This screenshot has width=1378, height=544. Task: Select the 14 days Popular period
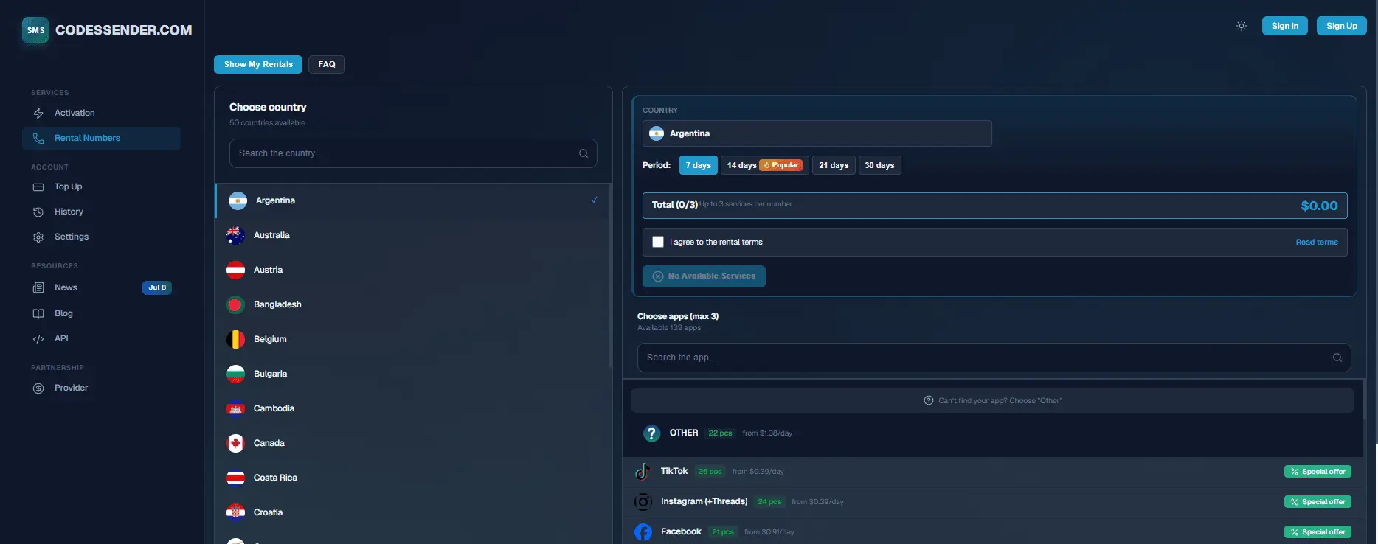pyautogui.click(x=764, y=165)
